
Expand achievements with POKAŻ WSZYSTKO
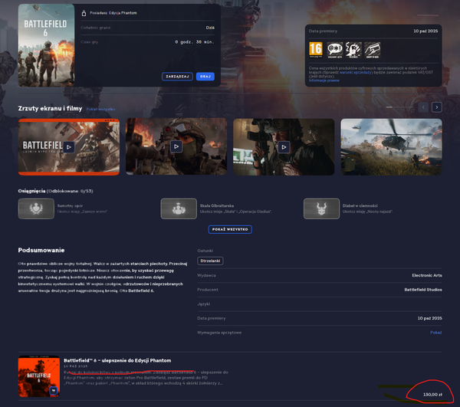point(230,229)
